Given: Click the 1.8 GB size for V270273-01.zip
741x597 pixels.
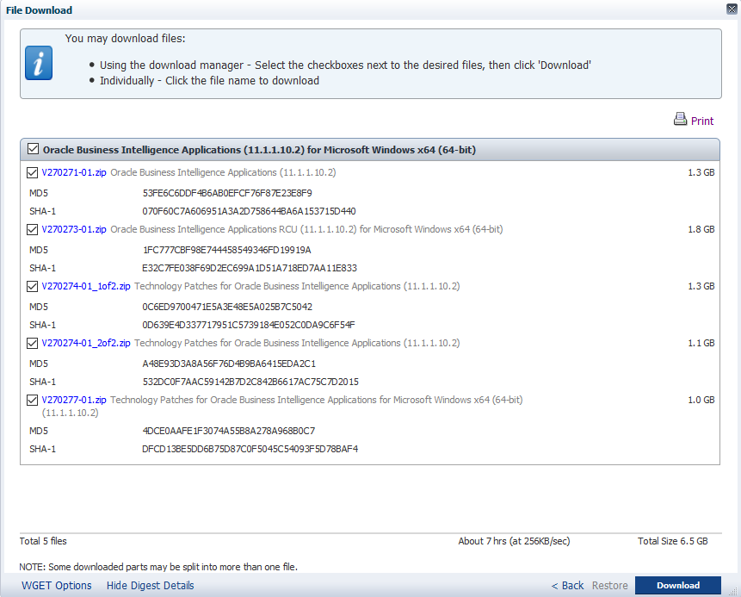Looking at the screenshot, I should [x=701, y=229].
